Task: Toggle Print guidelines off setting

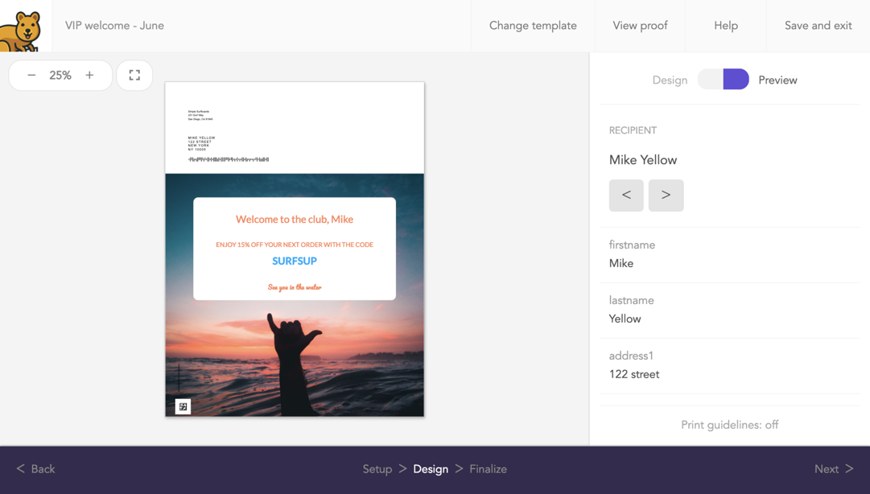Action: (x=730, y=425)
